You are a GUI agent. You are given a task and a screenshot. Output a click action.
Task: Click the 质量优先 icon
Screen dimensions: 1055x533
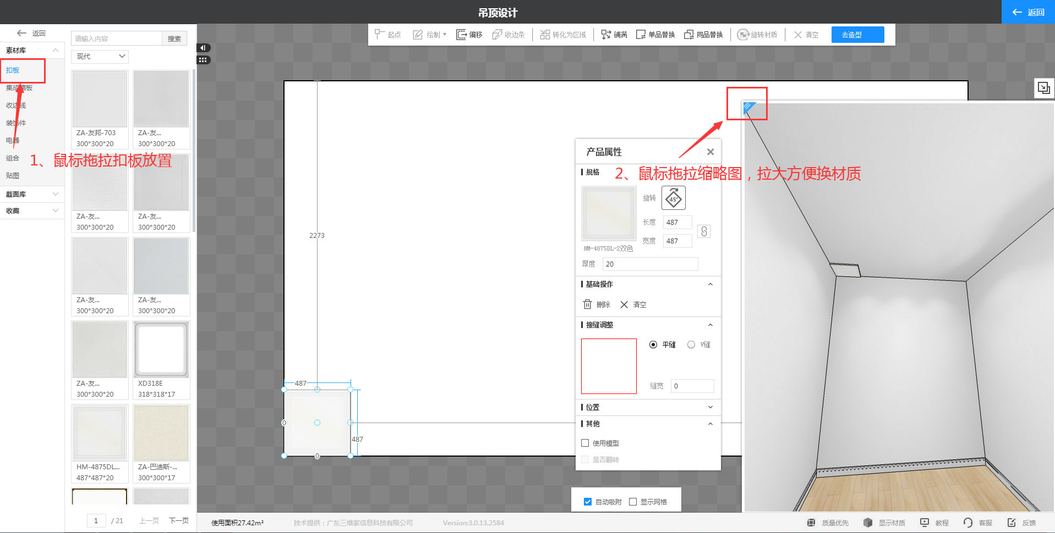pyautogui.click(x=811, y=523)
